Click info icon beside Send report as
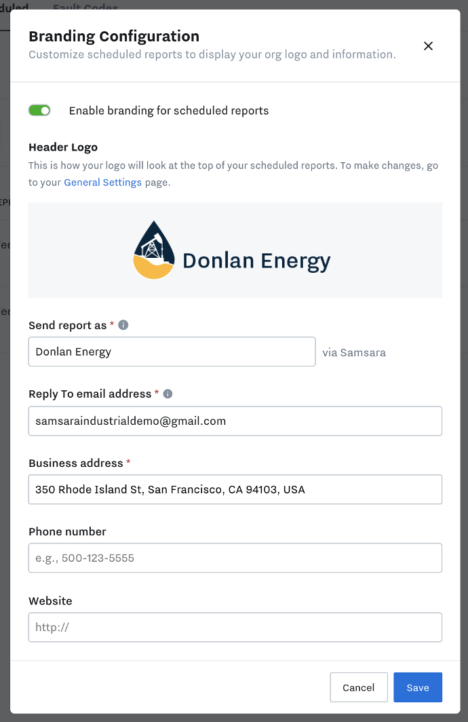The image size is (468, 722). coord(123,325)
